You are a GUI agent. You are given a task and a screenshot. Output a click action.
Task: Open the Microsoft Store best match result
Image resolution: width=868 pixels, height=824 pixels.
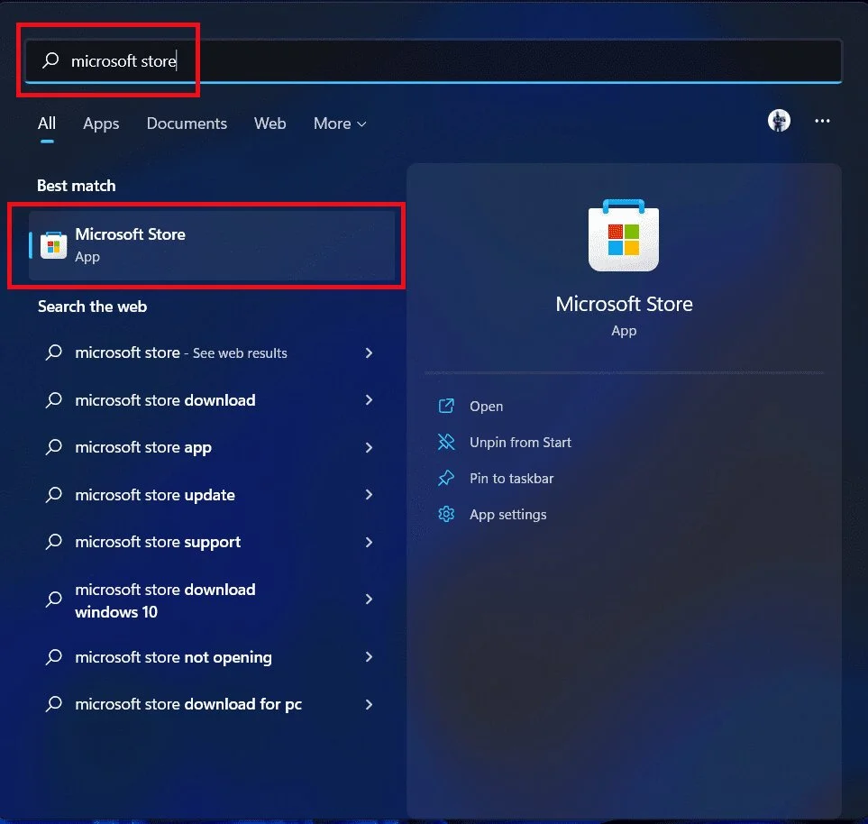pos(212,244)
